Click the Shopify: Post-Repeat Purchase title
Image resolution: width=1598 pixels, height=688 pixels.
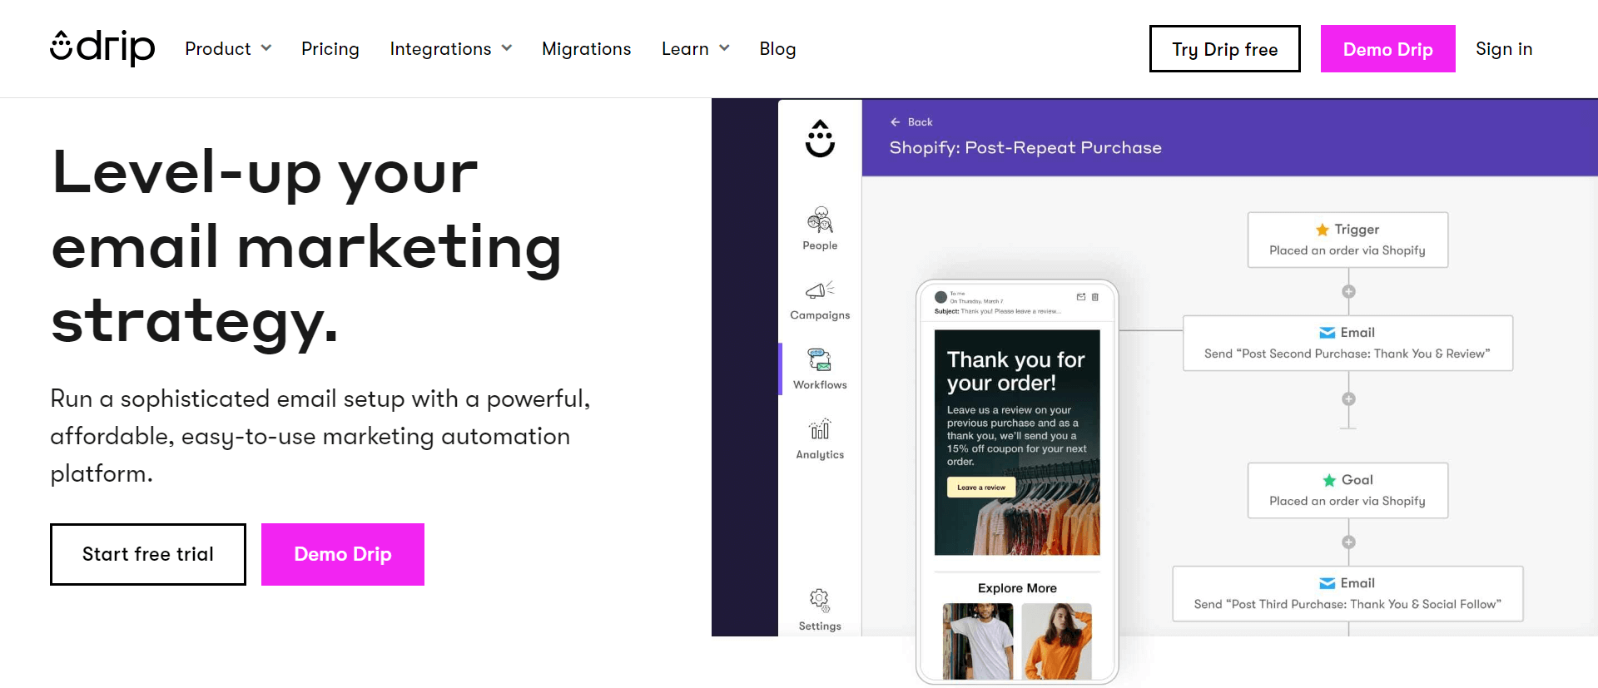tap(1025, 148)
